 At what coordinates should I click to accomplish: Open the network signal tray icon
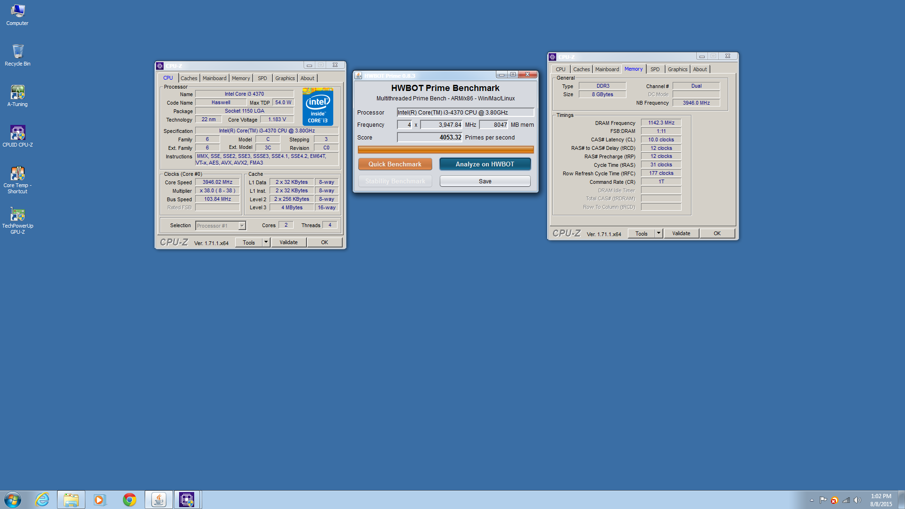[846, 500]
